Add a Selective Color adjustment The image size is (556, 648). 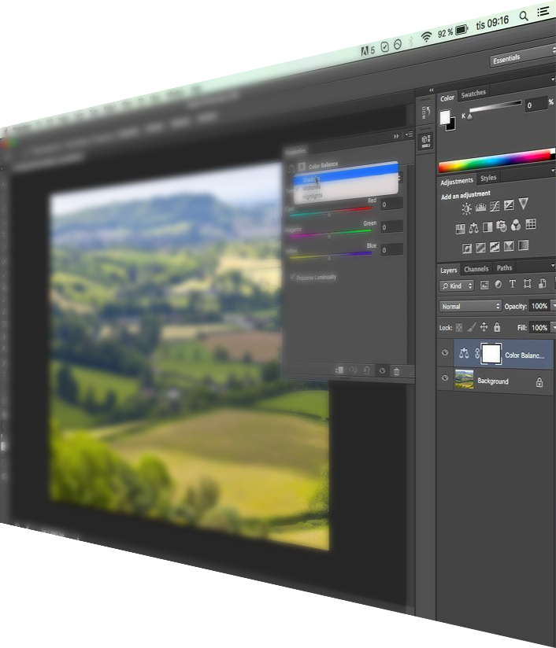tap(509, 246)
